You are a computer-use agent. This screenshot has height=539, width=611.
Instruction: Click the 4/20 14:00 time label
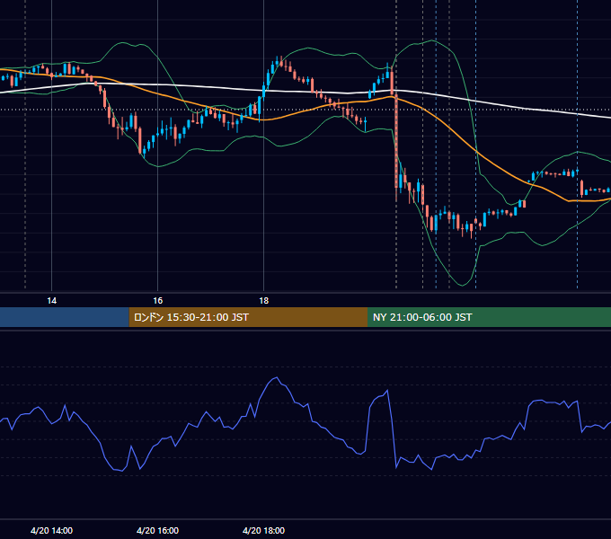click(x=51, y=530)
